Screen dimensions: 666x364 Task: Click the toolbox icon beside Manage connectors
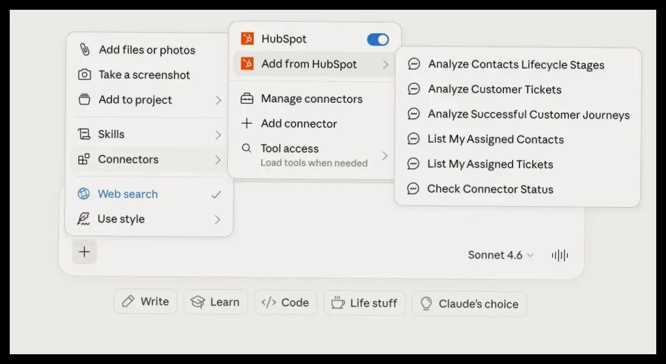pyautogui.click(x=247, y=99)
